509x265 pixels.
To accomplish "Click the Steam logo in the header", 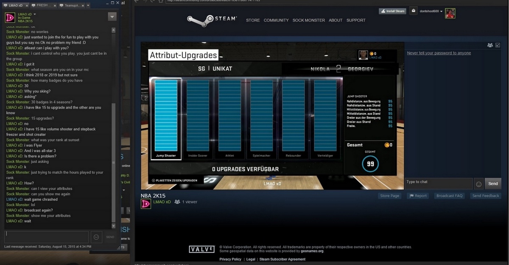I will (x=212, y=20).
